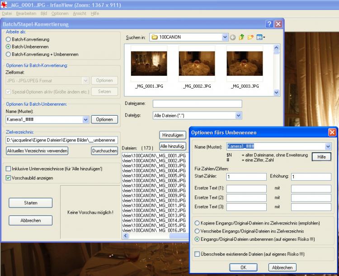This screenshot has height=276, width=339.
Task: Expand Name (Muster) dropdown in rename options
Action: point(328,146)
